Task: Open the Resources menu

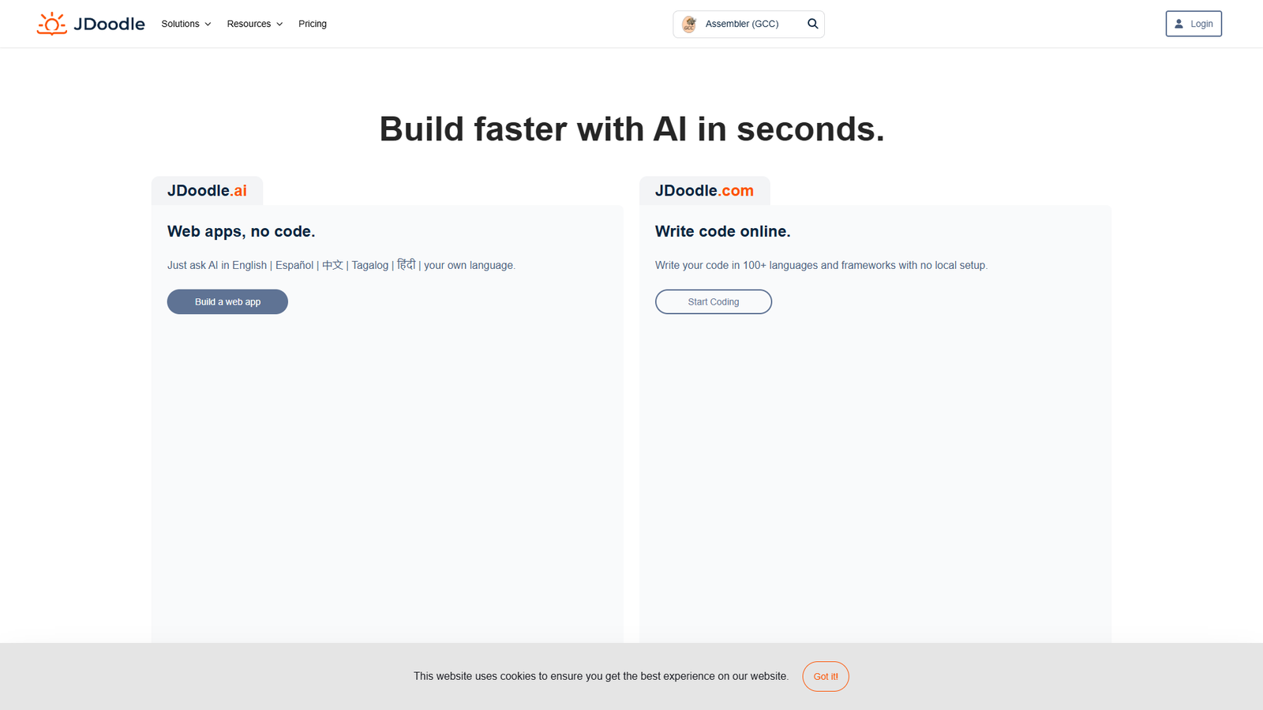Action: tap(255, 24)
